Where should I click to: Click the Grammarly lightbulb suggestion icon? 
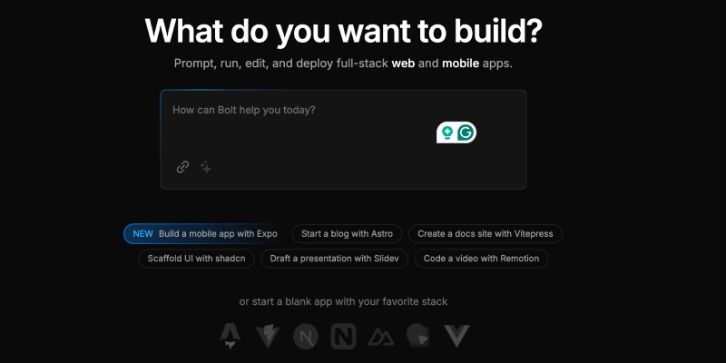coord(446,132)
